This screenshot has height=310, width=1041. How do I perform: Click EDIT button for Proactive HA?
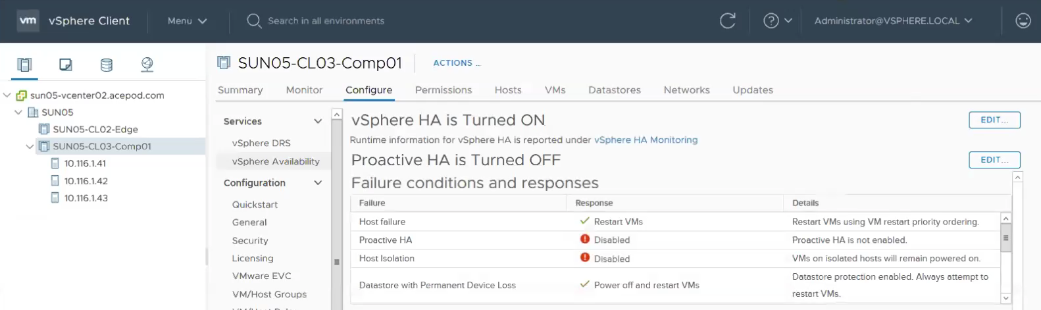click(x=994, y=160)
